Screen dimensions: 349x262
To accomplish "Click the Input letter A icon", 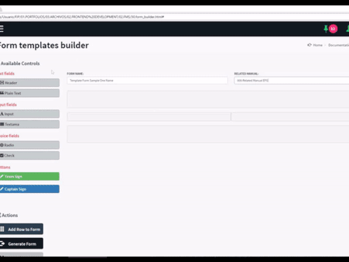I will [2, 114].
